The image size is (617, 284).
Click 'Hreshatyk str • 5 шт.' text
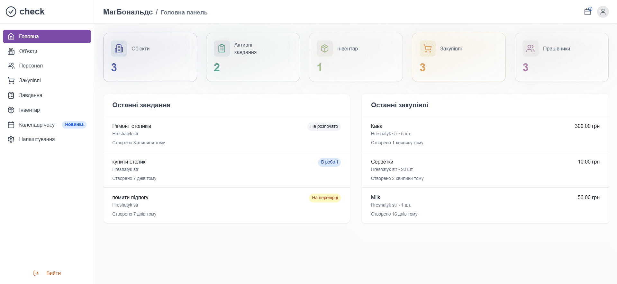tap(391, 134)
